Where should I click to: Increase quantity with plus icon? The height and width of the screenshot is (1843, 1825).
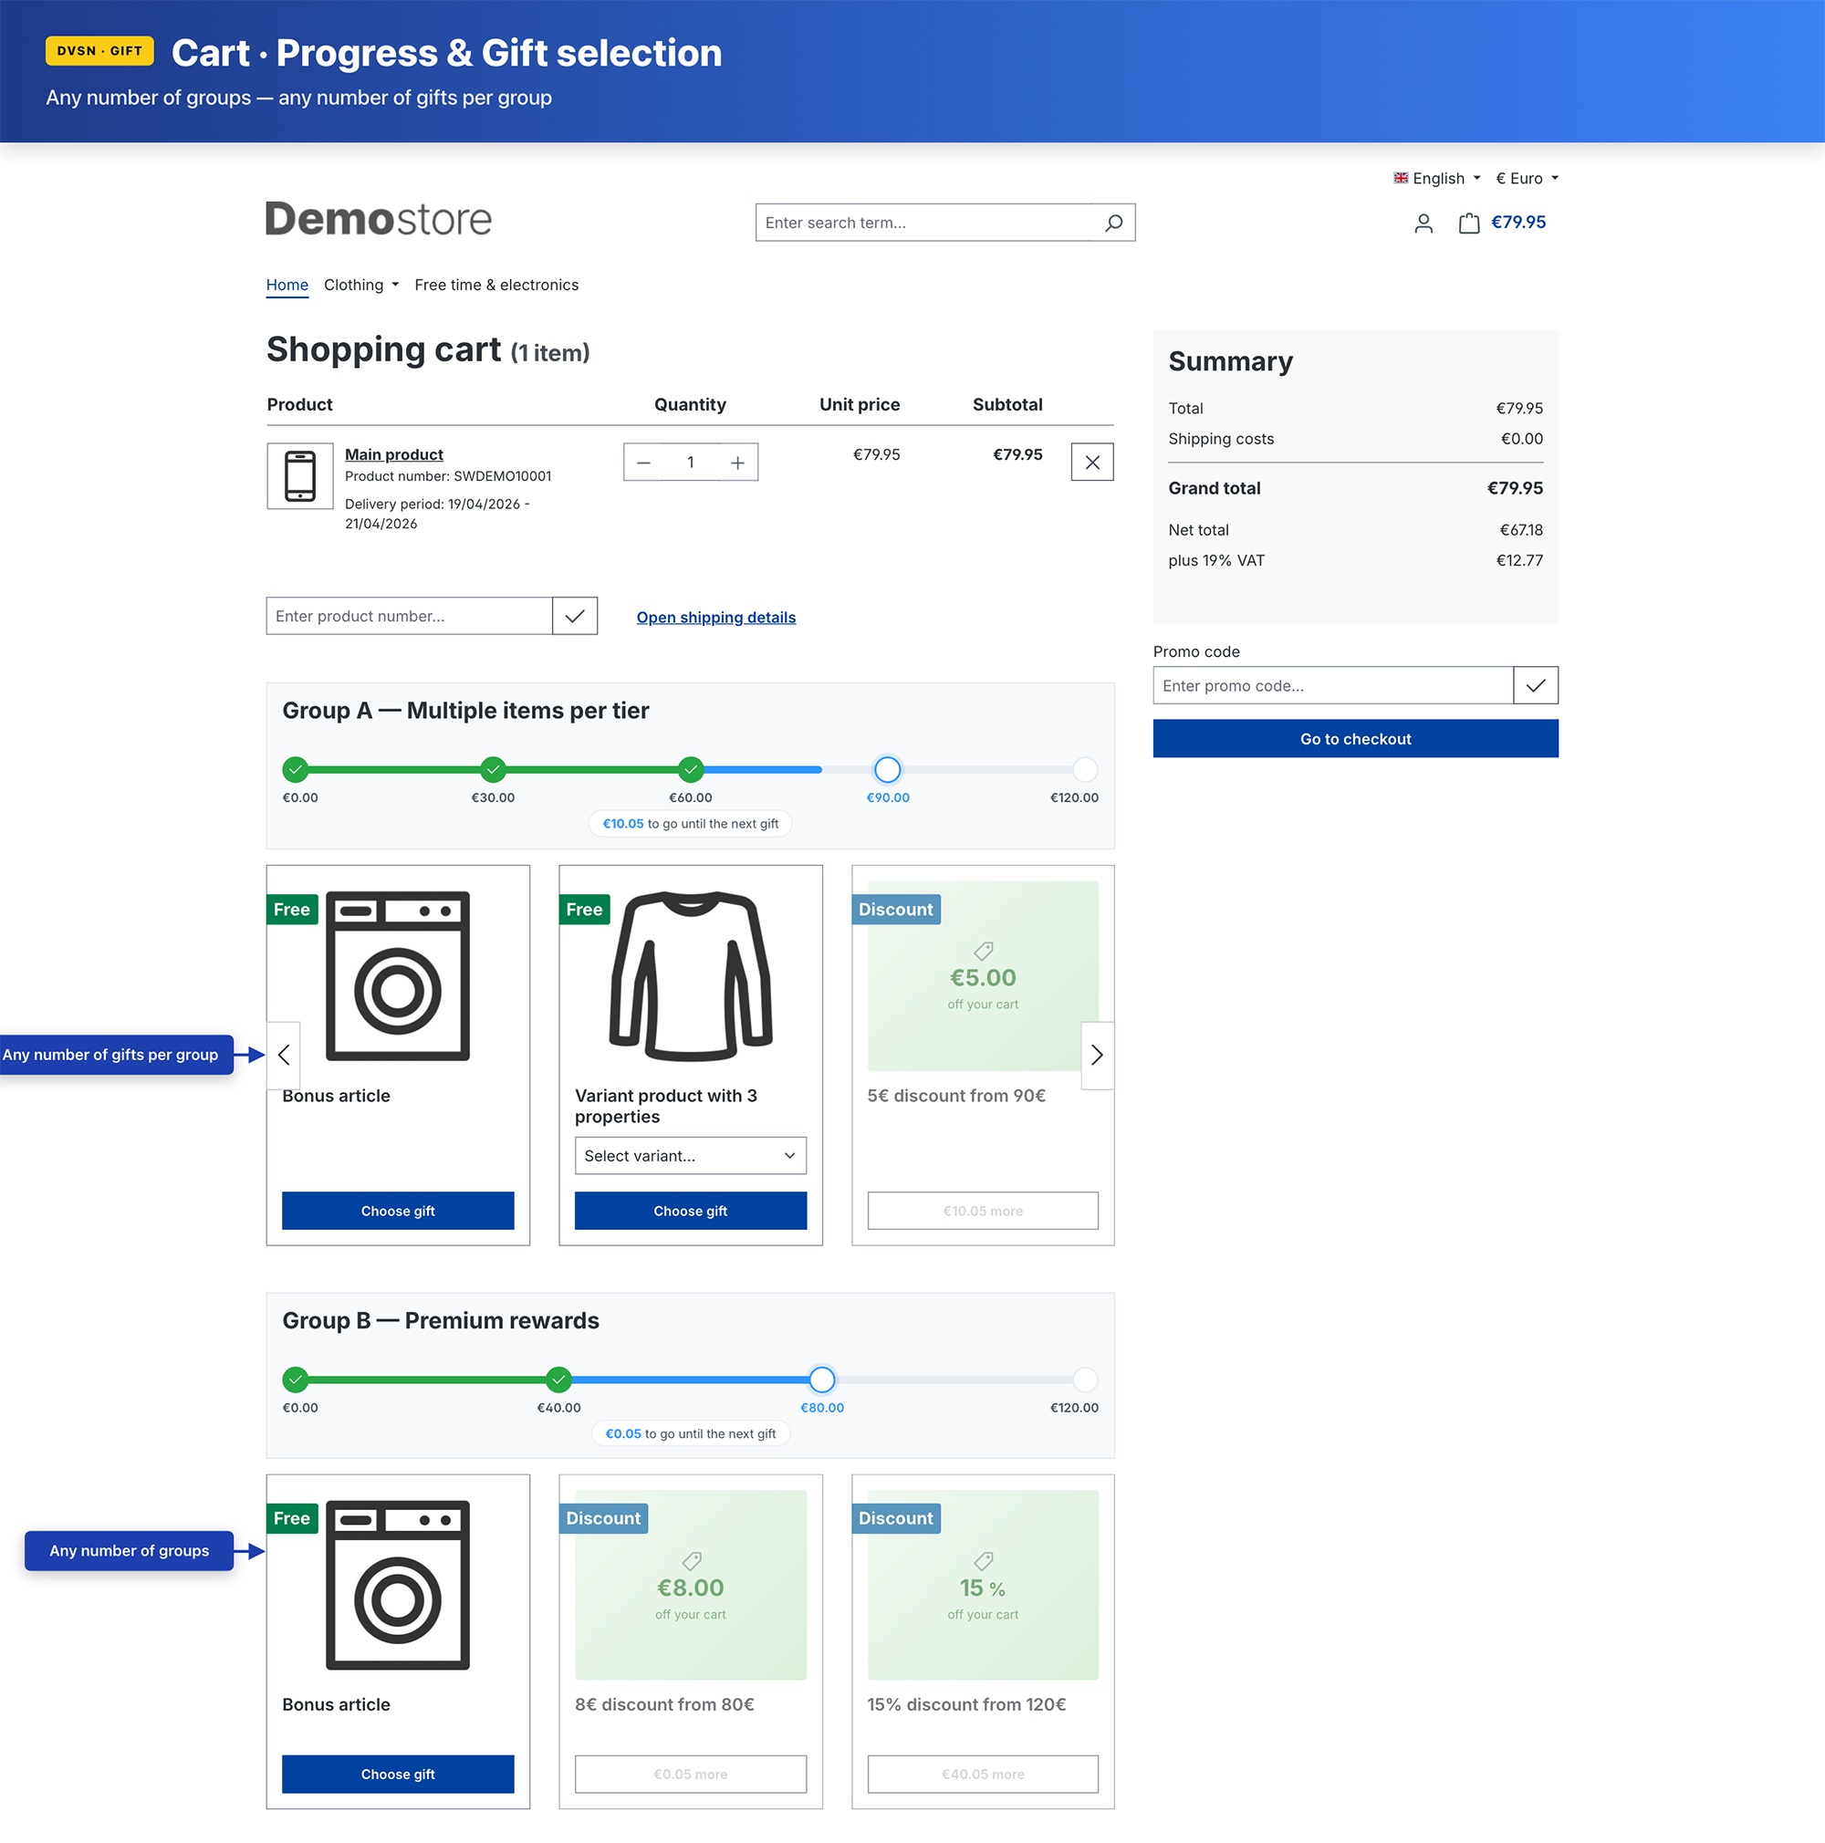[737, 463]
